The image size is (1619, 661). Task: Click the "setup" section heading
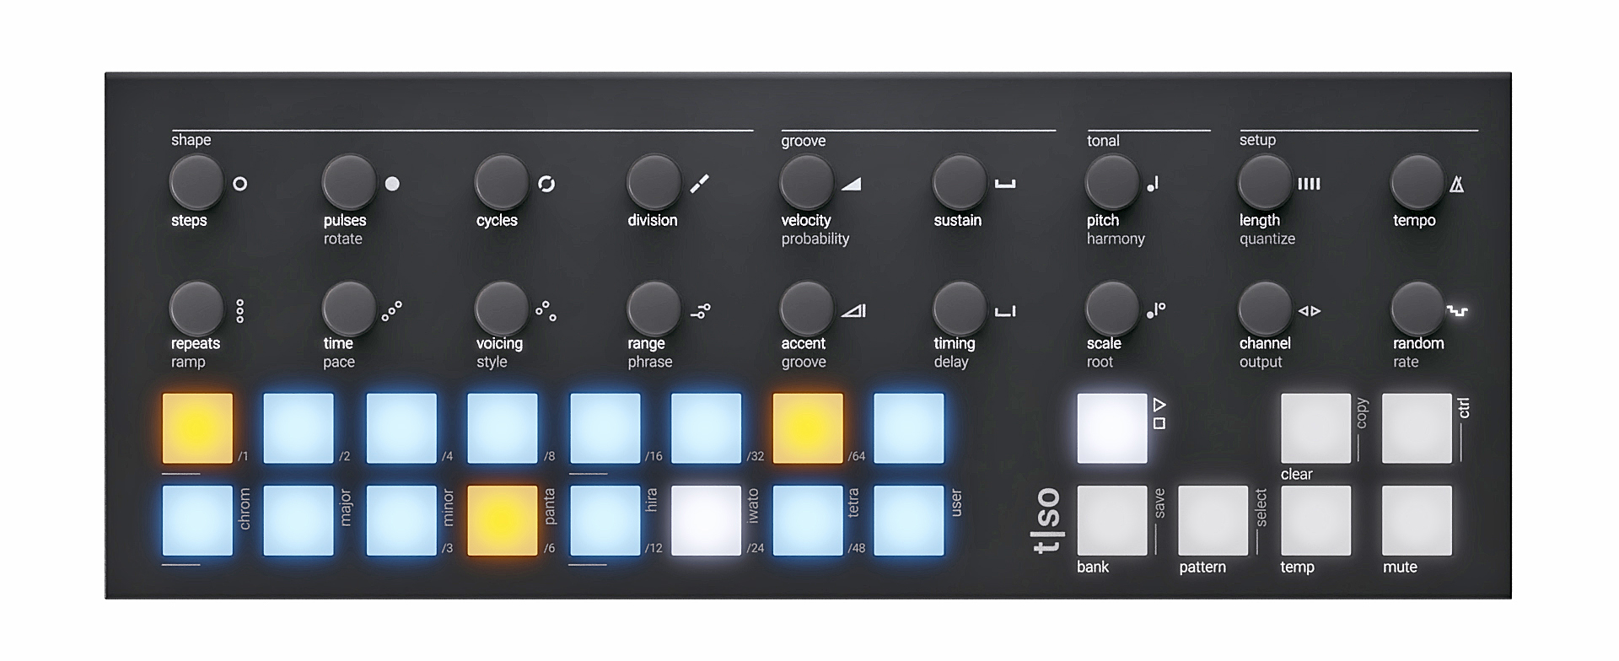(1257, 140)
